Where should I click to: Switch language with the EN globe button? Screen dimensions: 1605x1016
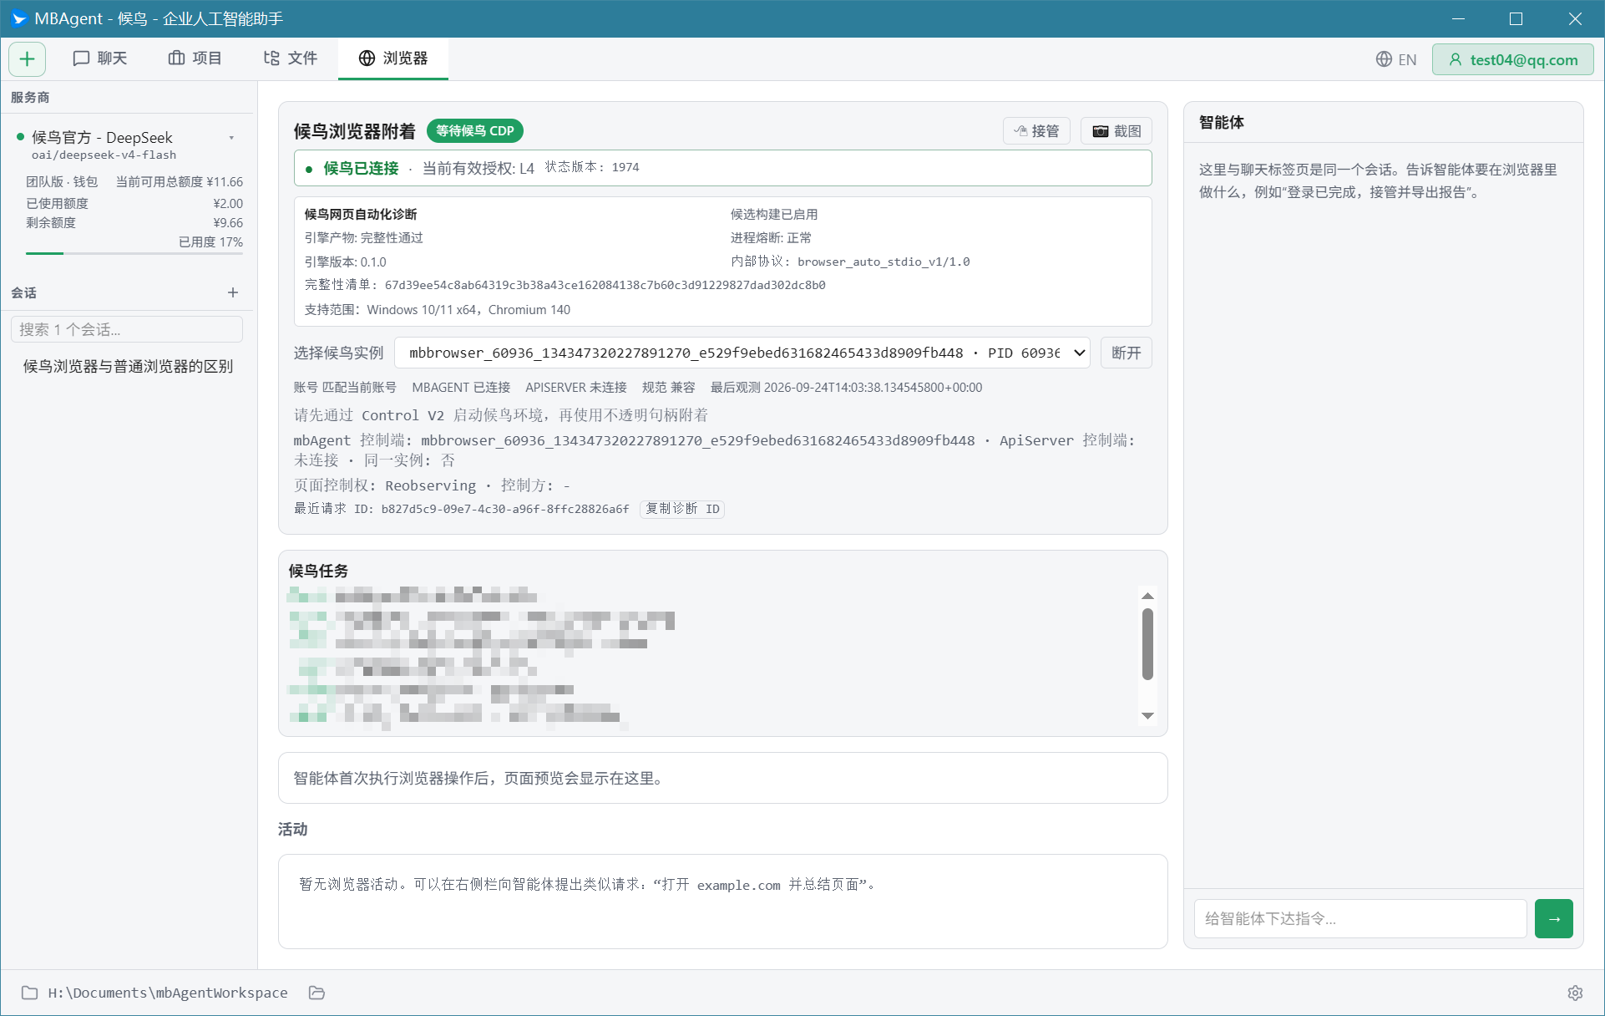[x=1396, y=59]
